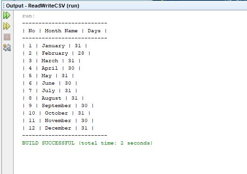Click the March 31 output row

(52, 61)
